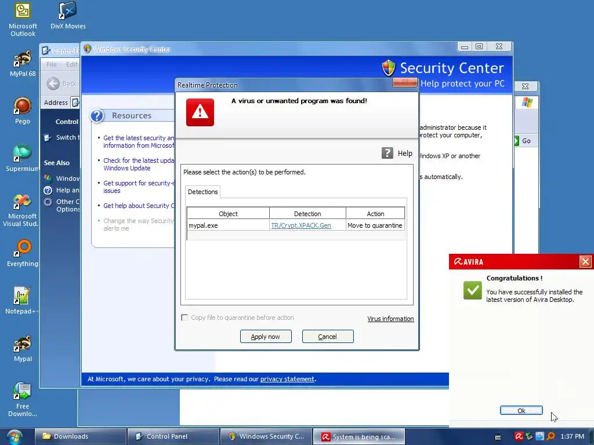The width and height of the screenshot is (594, 445).
Task: Click the safely remove hardware tray icon
Action: coord(529,436)
